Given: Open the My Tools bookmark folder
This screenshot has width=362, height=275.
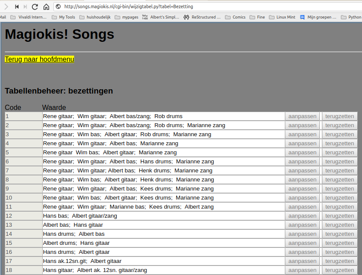Looking at the screenshot, I should click(63, 17).
